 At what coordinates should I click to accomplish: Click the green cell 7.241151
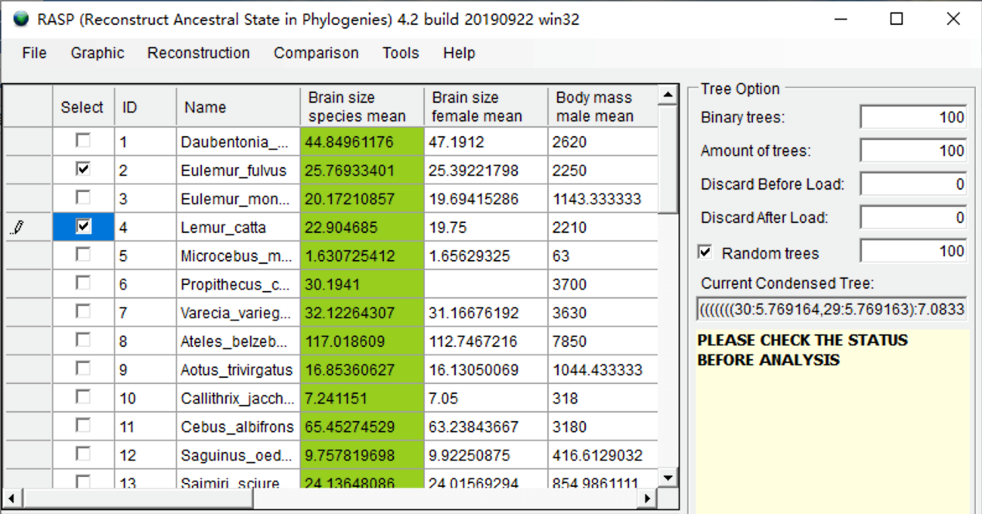click(x=362, y=399)
